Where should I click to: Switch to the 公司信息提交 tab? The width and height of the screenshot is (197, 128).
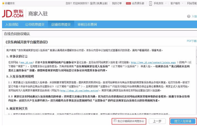(x=35, y=25)
